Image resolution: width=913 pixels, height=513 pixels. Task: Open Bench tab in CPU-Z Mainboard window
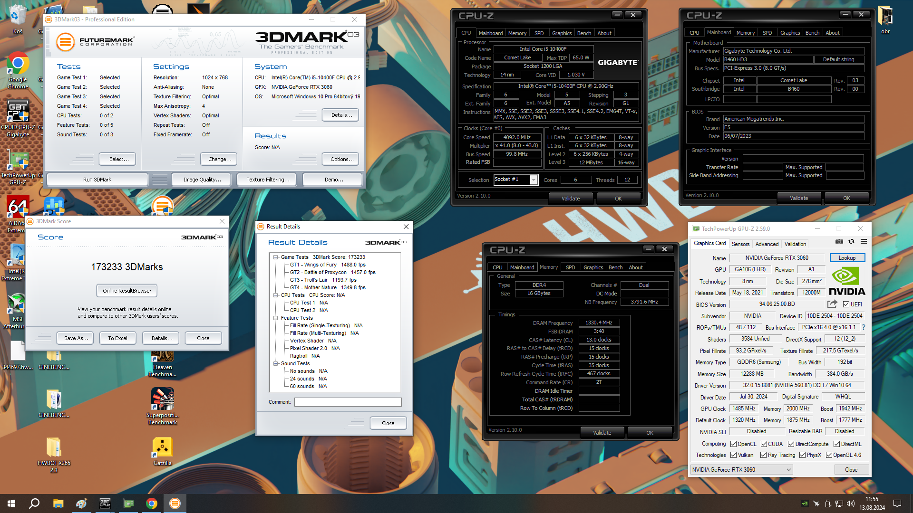812,33
